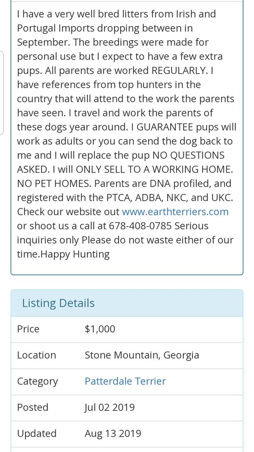The width and height of the screenshot is (254, 452).
Task: Select the $1,000 price value
Action: [x=100, y=329]
